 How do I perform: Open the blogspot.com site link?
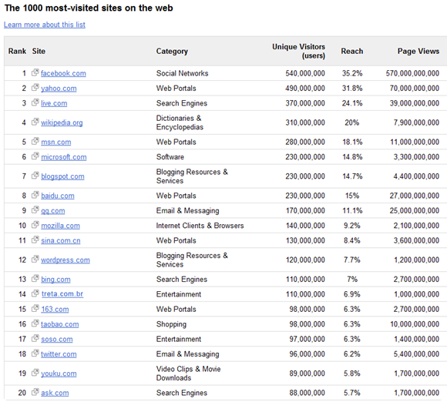pyautogui.click(x=62, y=176)
